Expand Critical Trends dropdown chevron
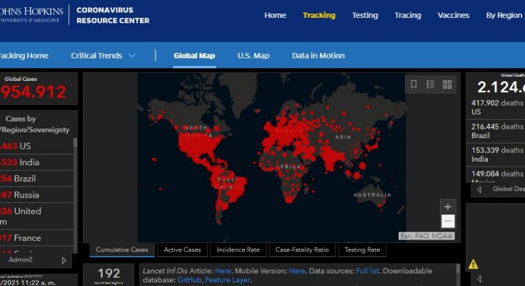 pos(132,56)
